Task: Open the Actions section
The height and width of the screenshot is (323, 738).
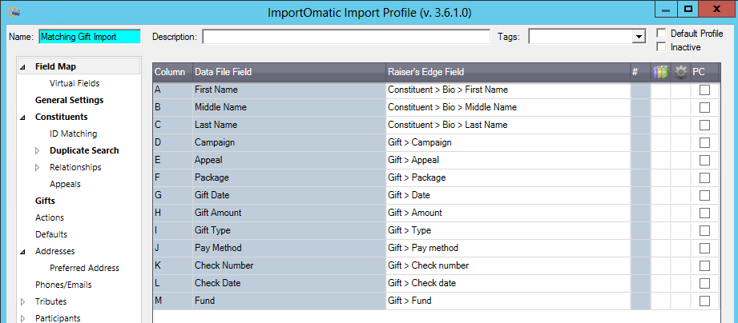Action: coord(50,217)
